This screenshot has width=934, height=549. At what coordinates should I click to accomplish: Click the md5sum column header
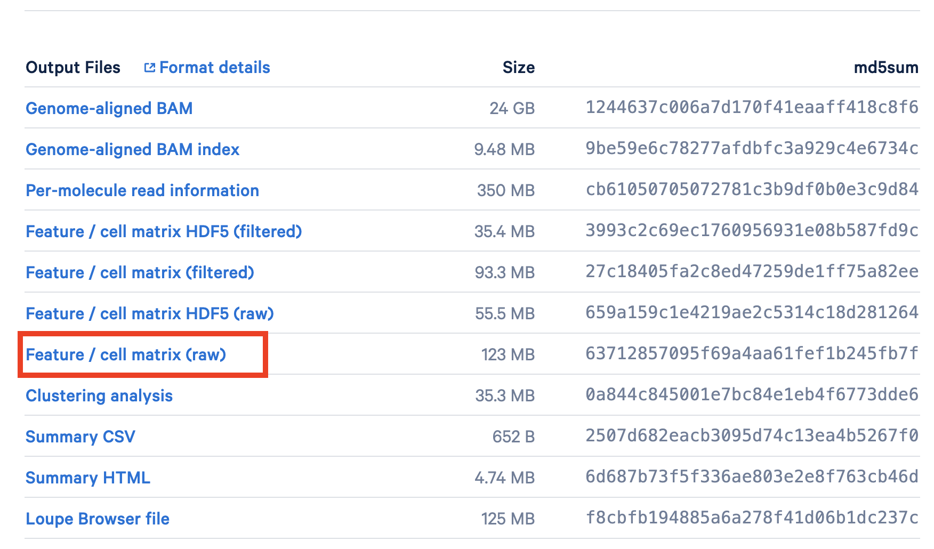pyautogui.click(x=885, y=68)
